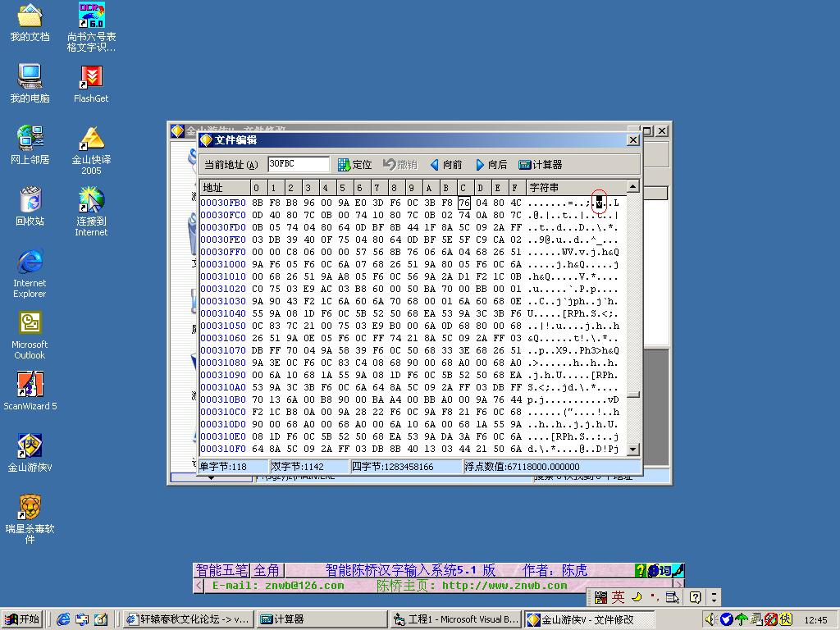
Task: Click the 瑞星杀毒软件 lion desktop icon
Action: click(x=30, y=507)
